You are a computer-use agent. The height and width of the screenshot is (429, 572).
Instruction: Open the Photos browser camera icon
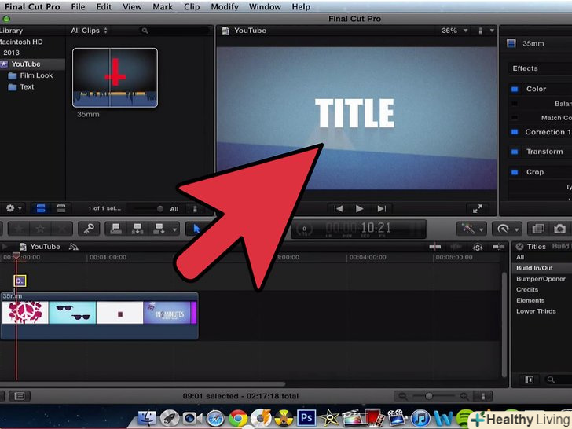click(559, 229)
